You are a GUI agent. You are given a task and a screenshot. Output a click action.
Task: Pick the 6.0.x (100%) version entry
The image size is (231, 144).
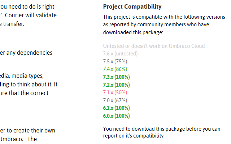point(116,116)
